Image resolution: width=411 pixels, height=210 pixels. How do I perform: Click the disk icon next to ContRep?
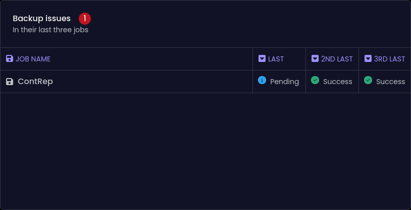pyautogui.click(x=10, y=82)
